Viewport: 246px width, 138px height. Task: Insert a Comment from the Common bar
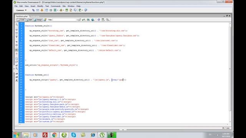tap(75, 10)
